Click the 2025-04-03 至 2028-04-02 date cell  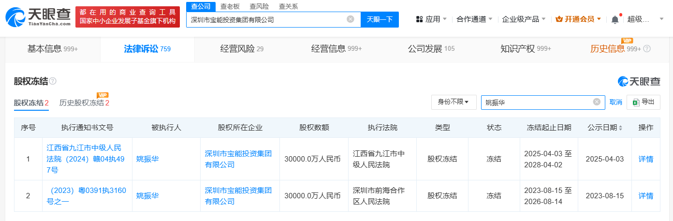[x=548, y=159]
